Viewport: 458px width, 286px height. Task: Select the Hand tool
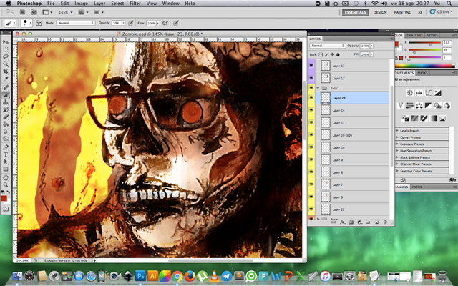click(6, 179)
